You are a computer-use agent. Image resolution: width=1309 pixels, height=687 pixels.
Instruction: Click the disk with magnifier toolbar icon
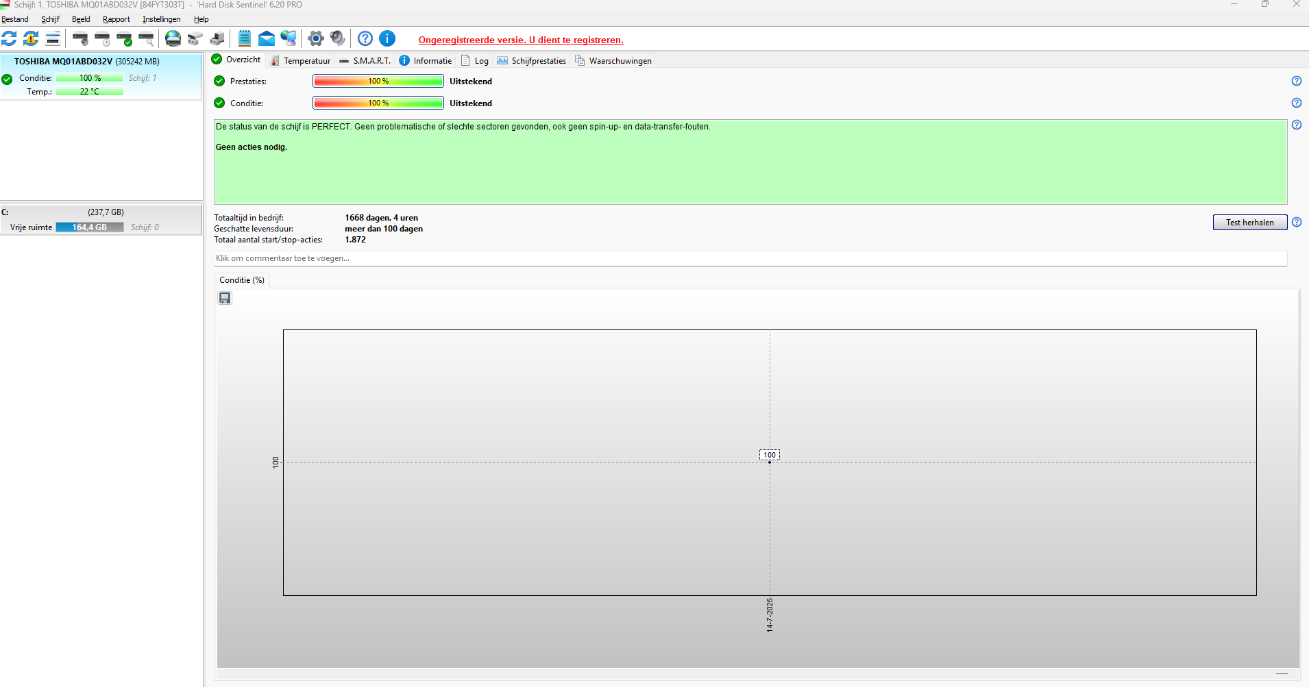tap(146, 38)
